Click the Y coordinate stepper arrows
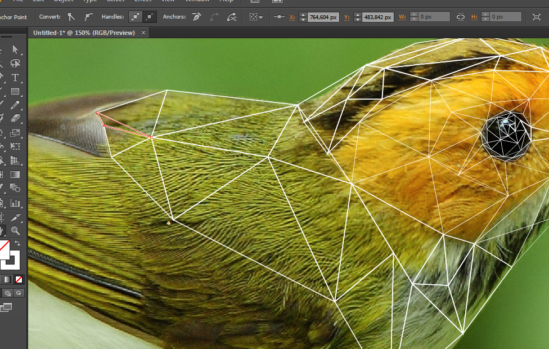The image size is (549, 349). (x=358, y=17)
